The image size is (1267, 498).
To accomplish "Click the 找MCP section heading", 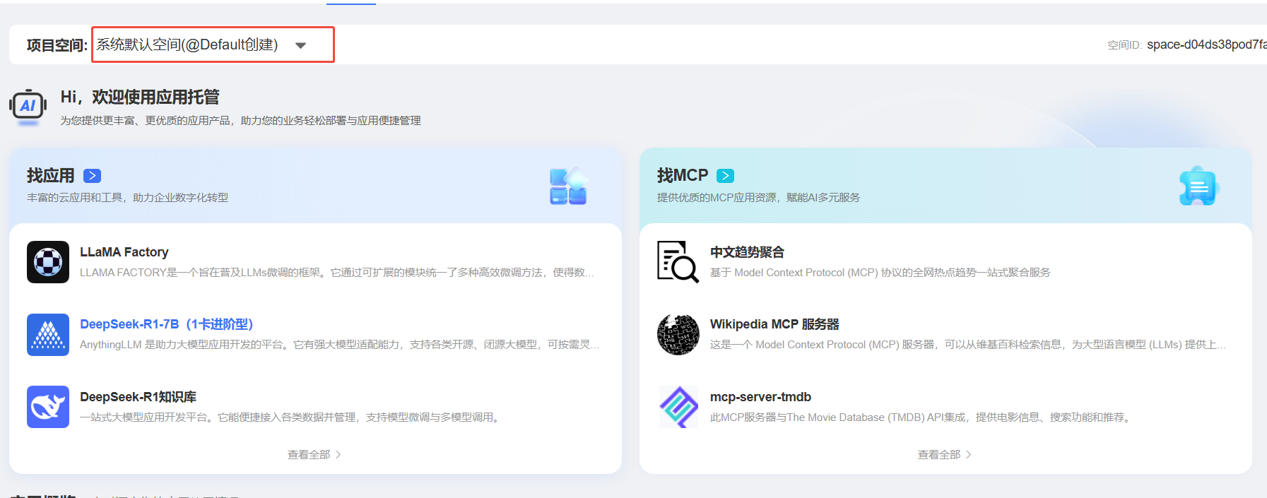I will [x=683, y=175].
